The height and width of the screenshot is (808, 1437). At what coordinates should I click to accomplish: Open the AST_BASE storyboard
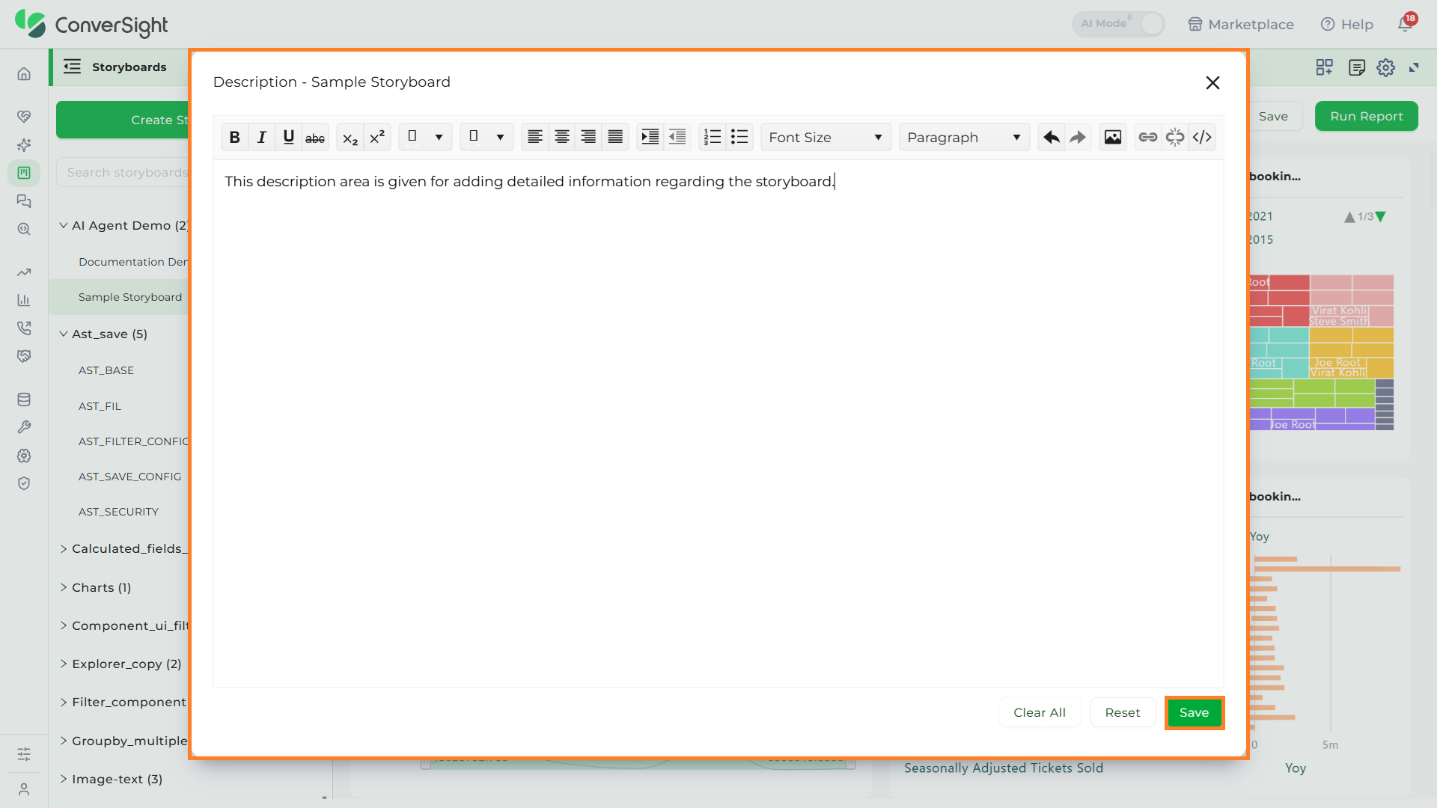point(106,370)
